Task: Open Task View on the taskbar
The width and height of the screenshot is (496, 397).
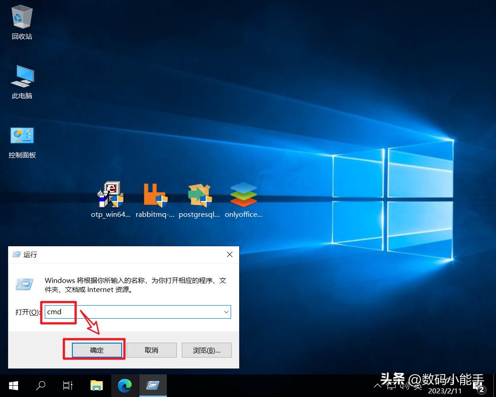Action: click(67, 385)
